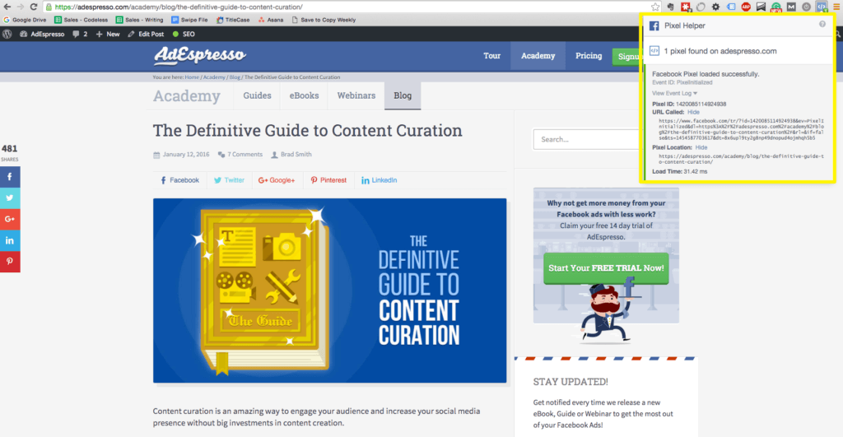Share via Twitter sidebar button
This screenshot has height=437, width=843.
pos(10,198)
